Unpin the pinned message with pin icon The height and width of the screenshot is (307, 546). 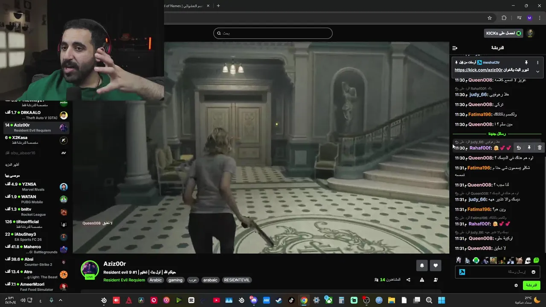pos(526,63)
